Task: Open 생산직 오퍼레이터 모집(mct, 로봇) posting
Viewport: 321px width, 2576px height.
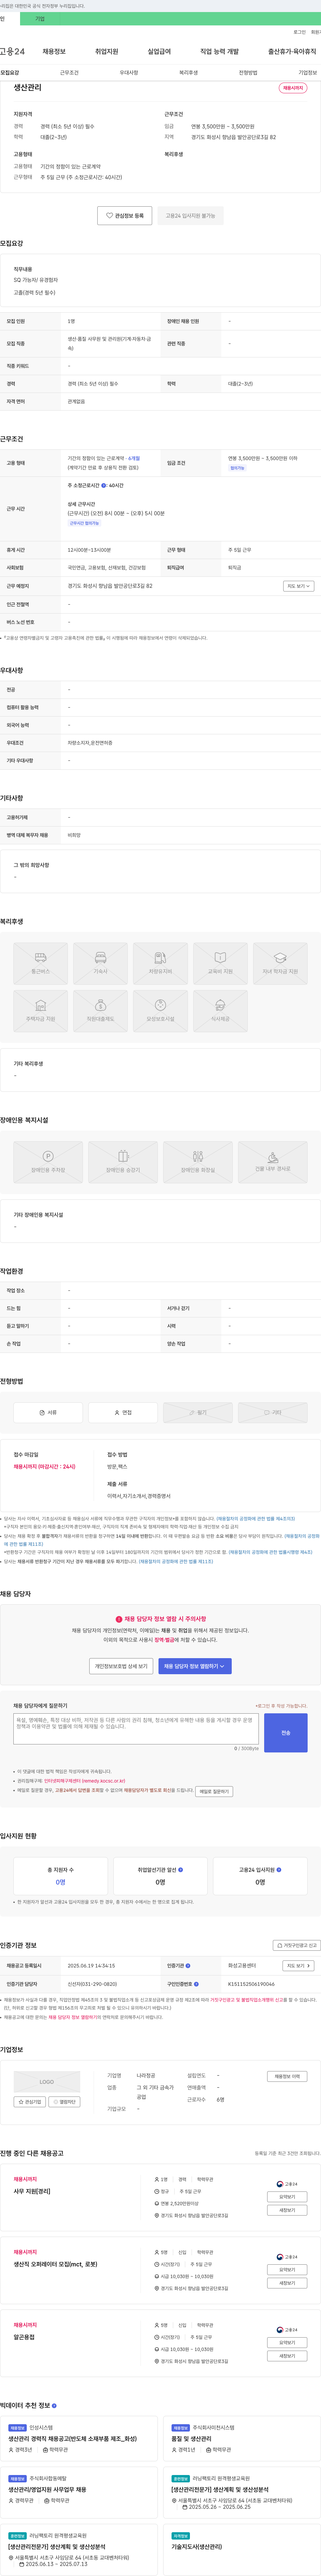Action: coord(56,2264)
